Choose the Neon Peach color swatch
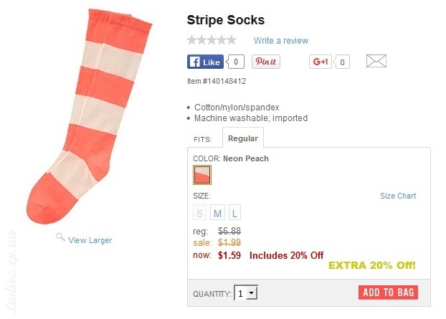Image resolution: width=446 pixels, height=319 pixels. pos(202,175)
